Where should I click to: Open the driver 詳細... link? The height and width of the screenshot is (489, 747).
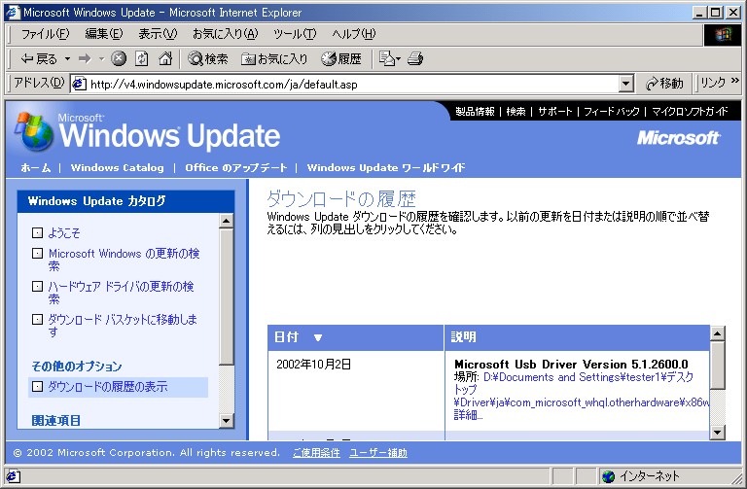pos(468,415)
